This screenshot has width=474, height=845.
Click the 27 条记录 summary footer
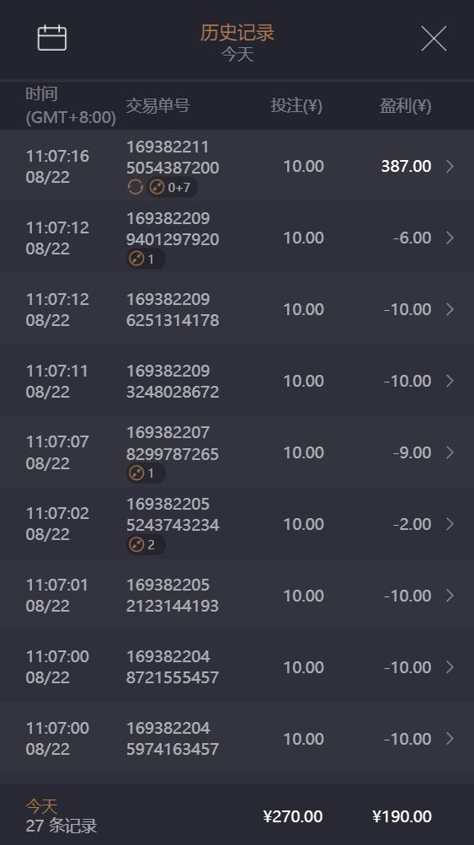click(x=61, y=826)
